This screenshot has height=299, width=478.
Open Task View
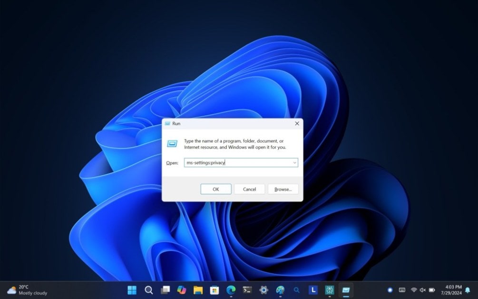pos(165,290)
